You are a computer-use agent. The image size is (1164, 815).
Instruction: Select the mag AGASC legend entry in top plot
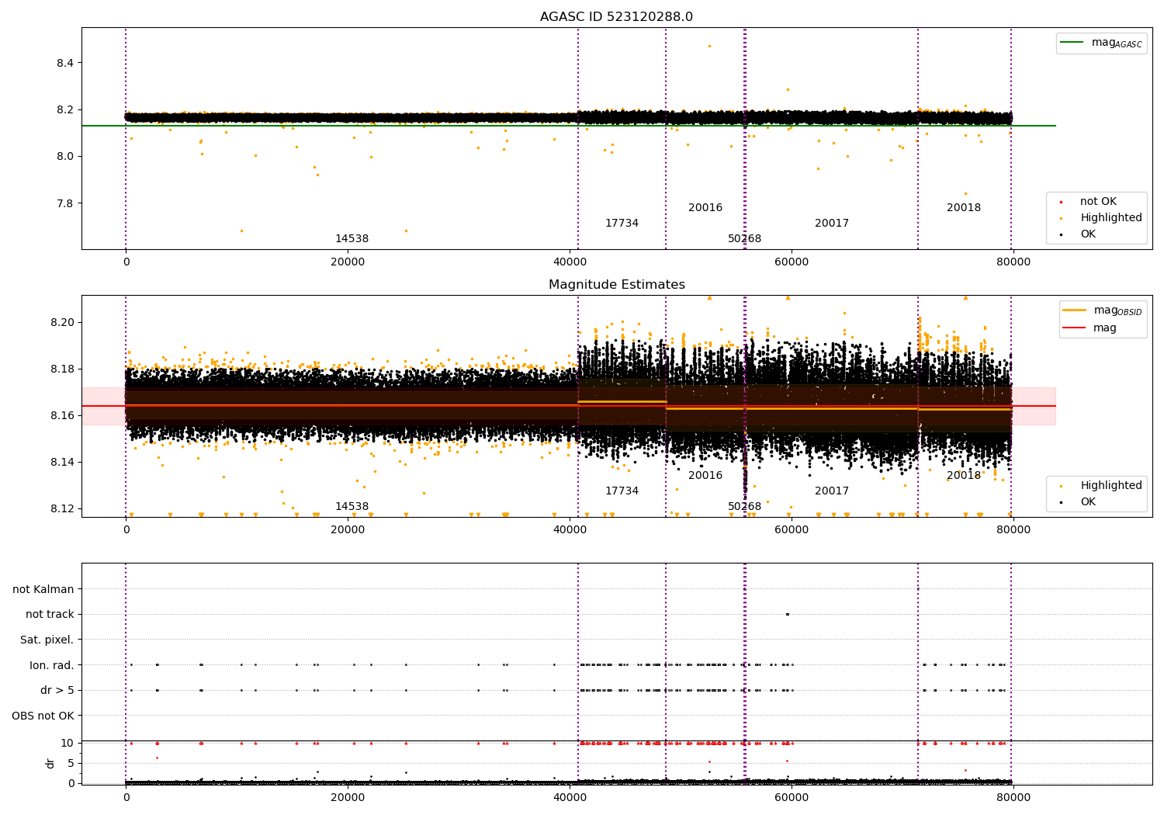1101,43
